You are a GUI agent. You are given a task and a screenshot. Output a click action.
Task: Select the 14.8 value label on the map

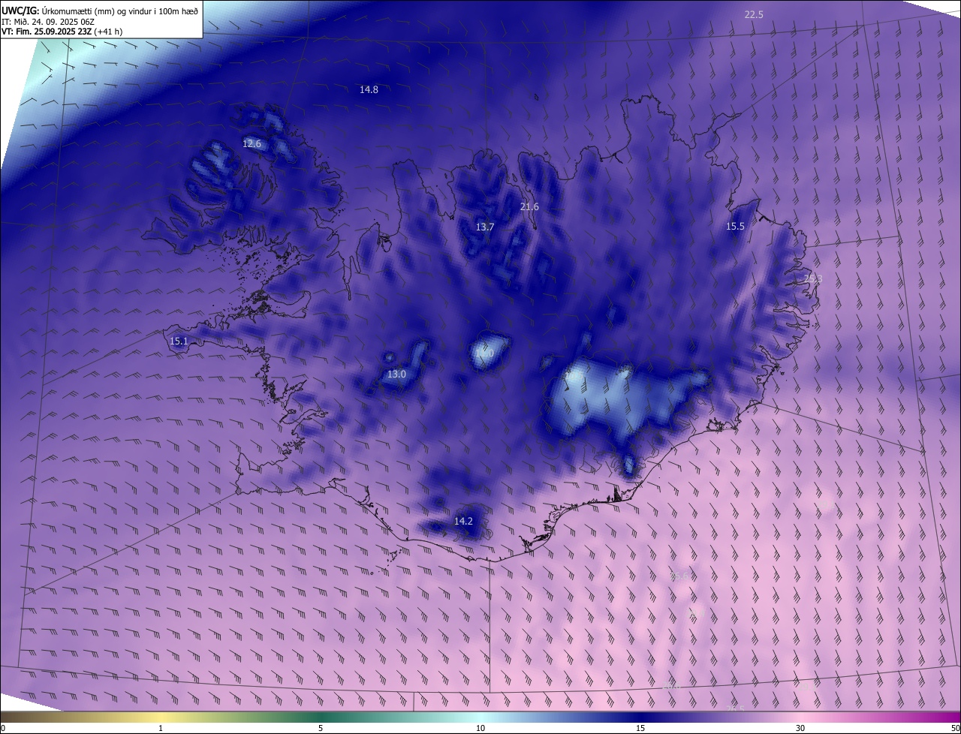tap(369, 89)
